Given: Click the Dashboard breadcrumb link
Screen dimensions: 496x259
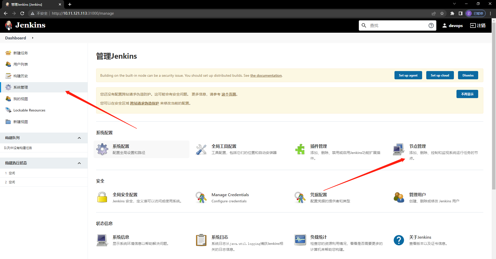Looking at the screenshot, I should pyautogui.click(x=16, y=38).
